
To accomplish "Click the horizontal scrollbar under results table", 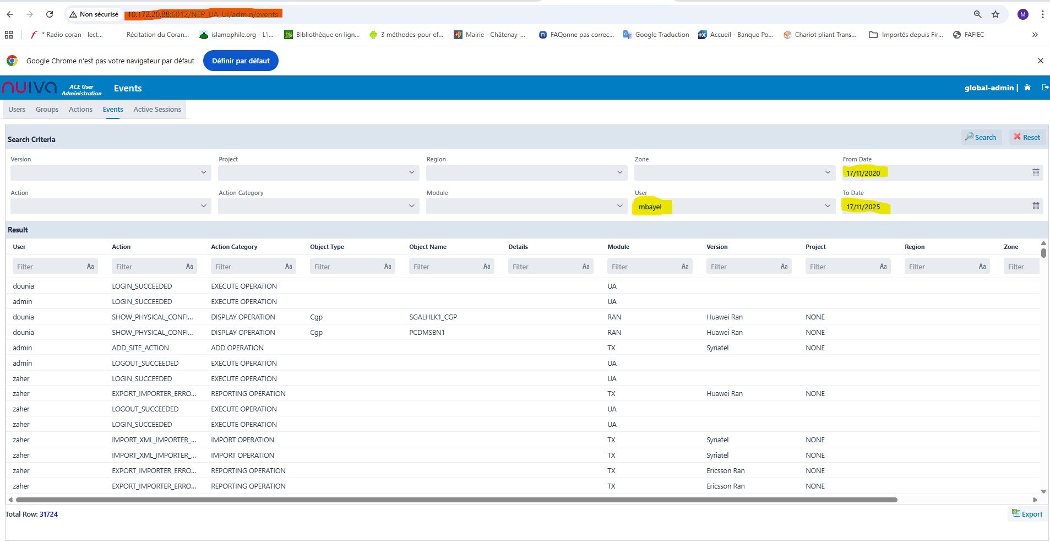I will coord(456,500).
